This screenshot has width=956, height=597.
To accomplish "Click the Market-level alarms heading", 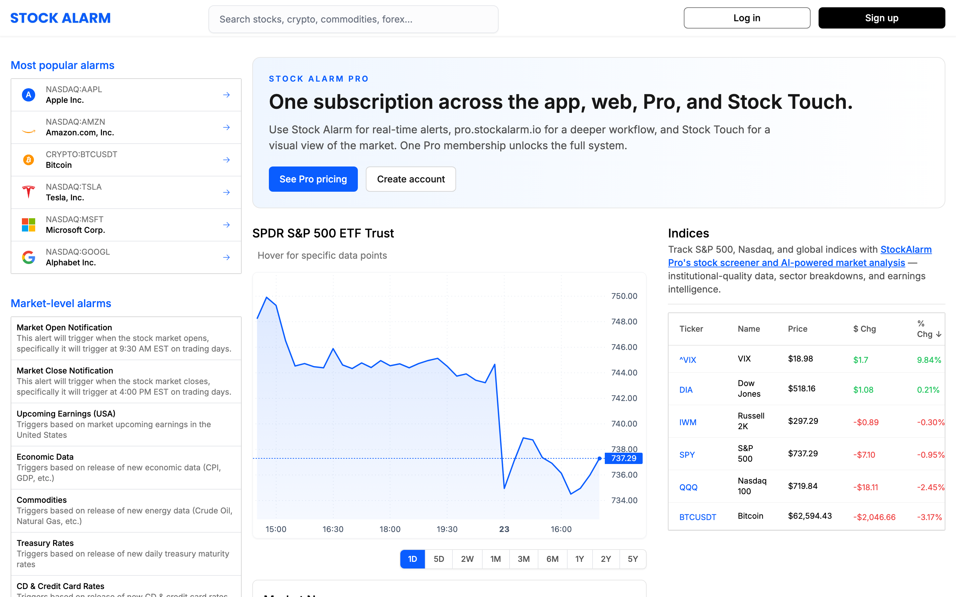I will tap(61, 303).
